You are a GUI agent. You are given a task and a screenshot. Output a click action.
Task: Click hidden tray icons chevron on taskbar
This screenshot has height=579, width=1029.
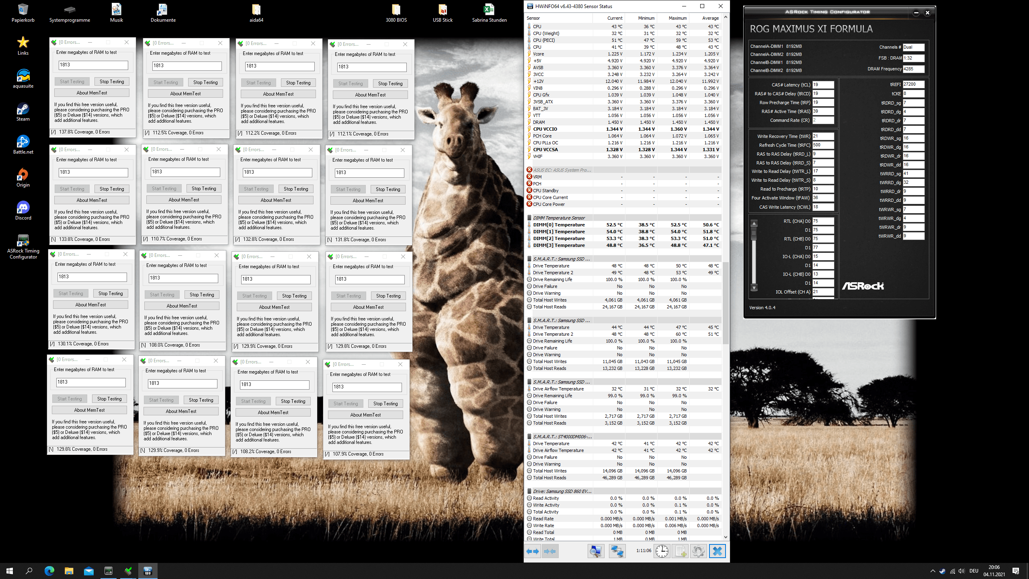tap(933, 571)
